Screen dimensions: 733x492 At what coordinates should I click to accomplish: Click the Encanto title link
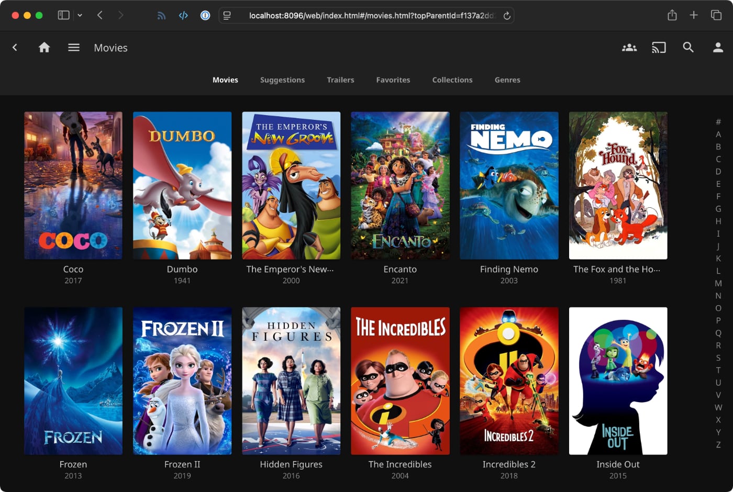coord(400,269)
